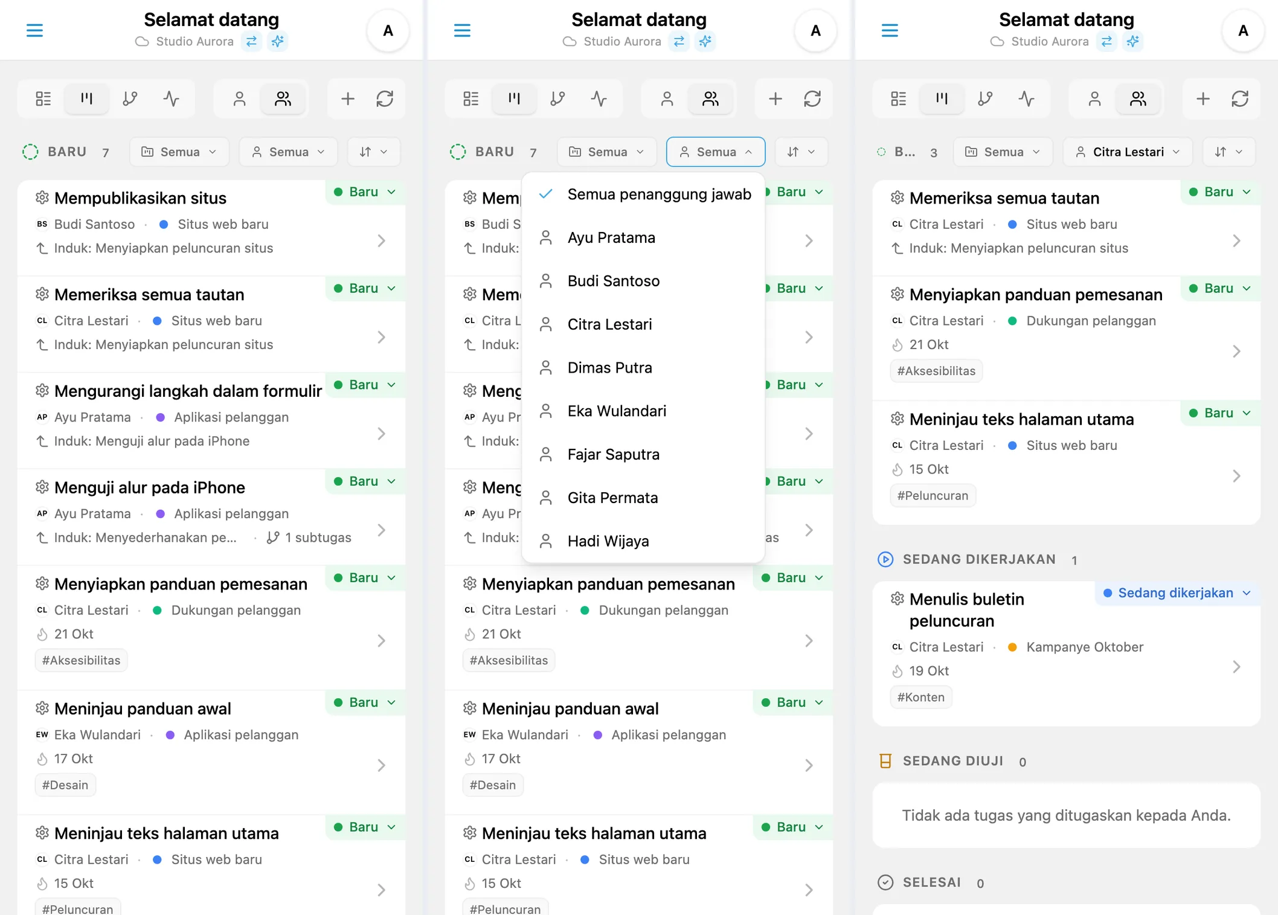Click refresh icon in left panel
Screen dimensions: 1278x915
[385, 98]
